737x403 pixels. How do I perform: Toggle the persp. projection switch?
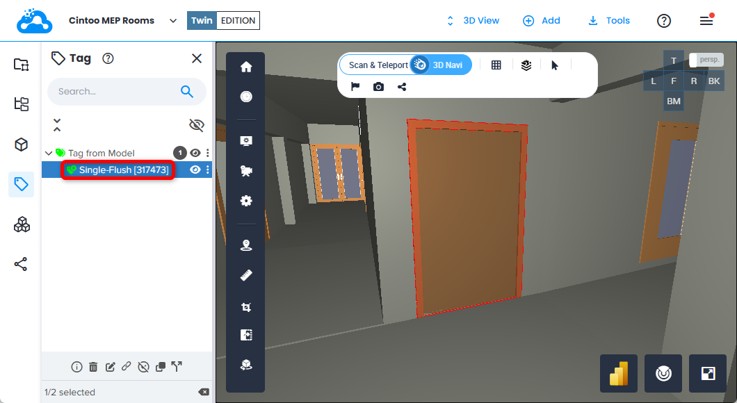point(706,60)
